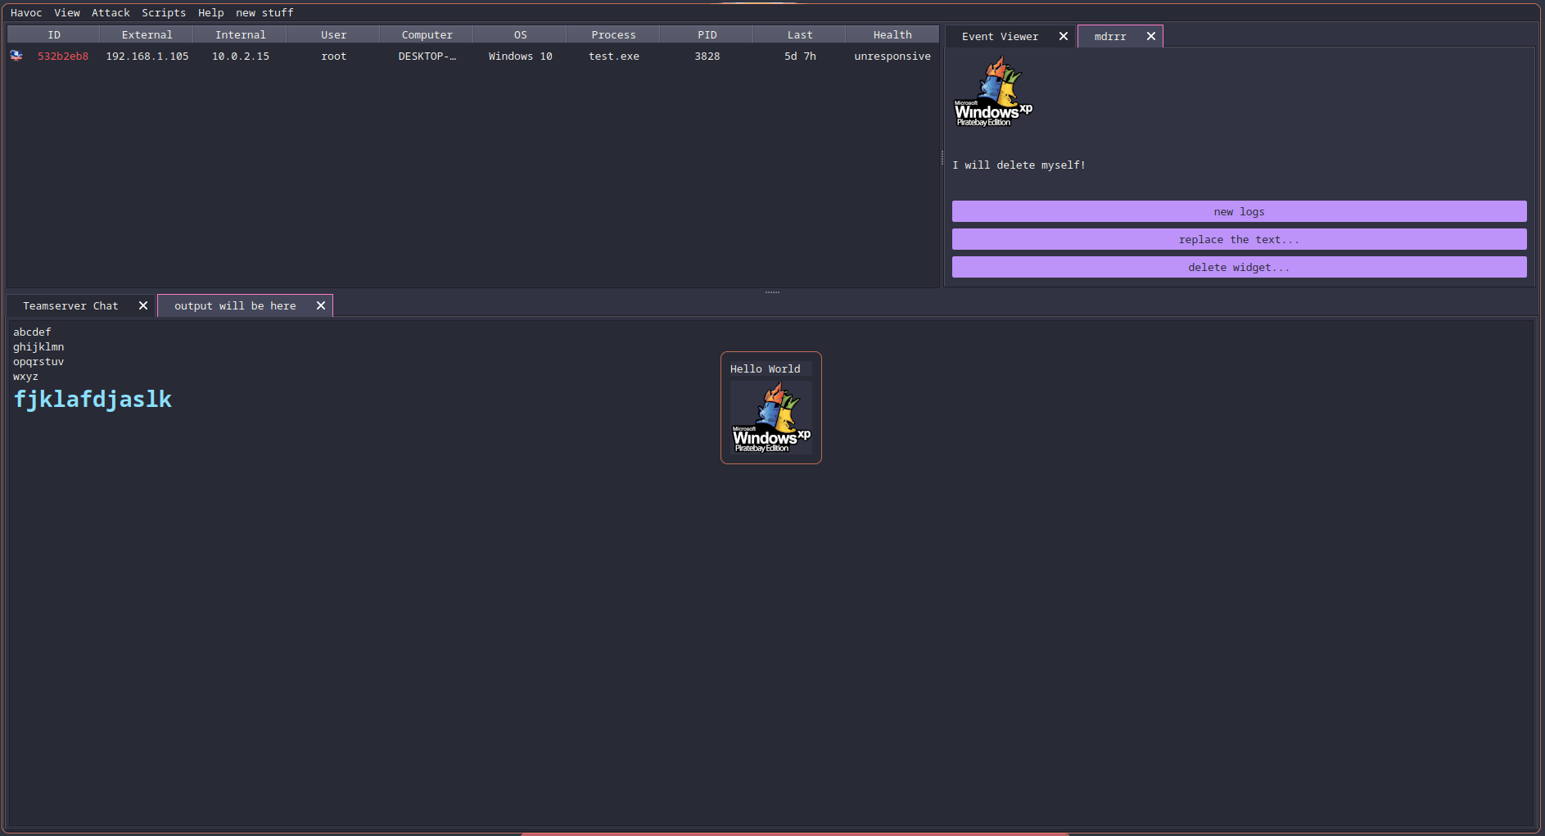Open the View menu

click(x=67, y=13)
